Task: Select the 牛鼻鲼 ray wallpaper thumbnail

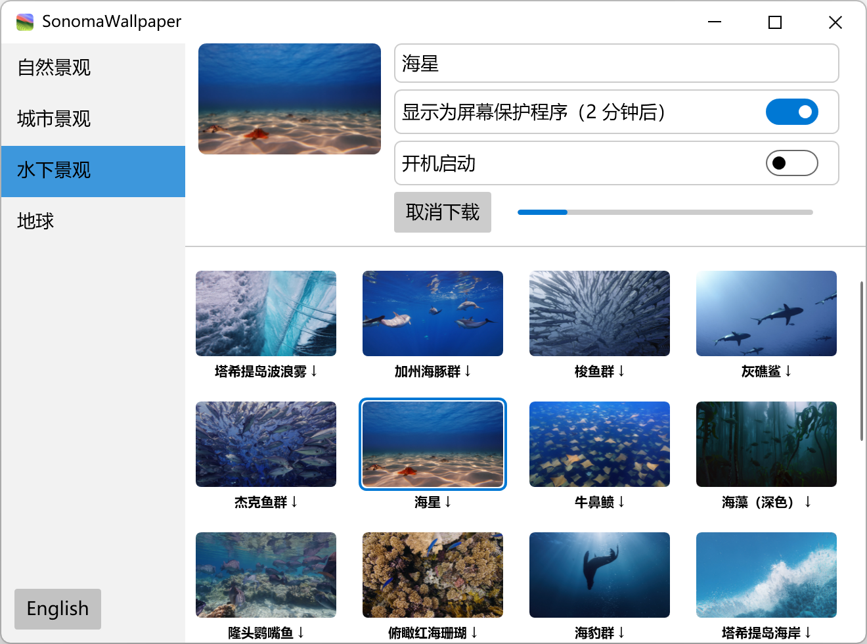Action: point(600,444)
